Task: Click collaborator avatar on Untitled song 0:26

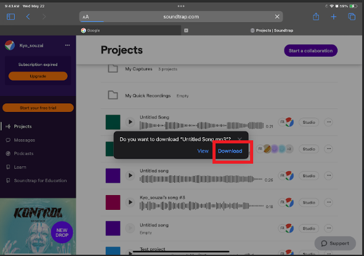Action: [289, 175]
